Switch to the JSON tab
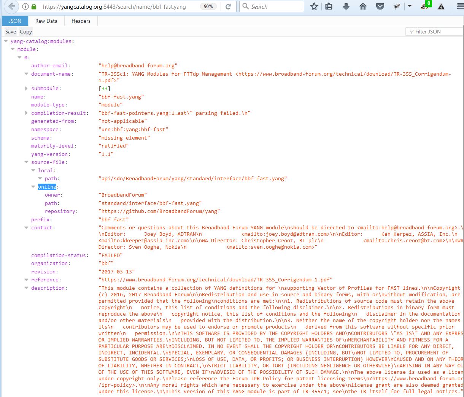This screenshot has height=397, width=464. tap(15, 21)
